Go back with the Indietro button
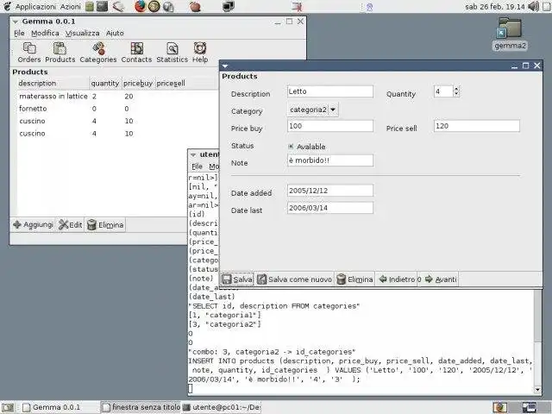Screen dimensions: 552x414 pyautogui.click(x=397, y=279)
